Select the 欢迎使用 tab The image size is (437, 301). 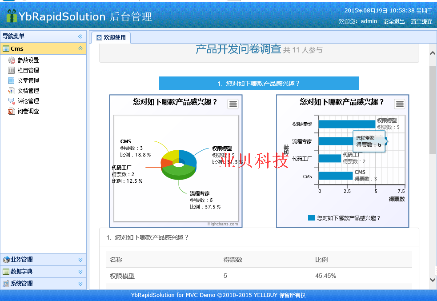(111, 38)
